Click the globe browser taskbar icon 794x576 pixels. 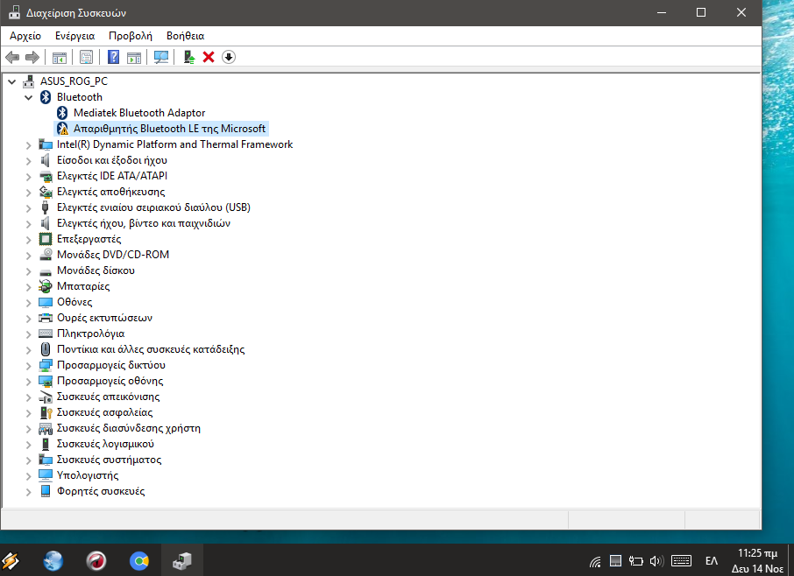tap(53, 561)
